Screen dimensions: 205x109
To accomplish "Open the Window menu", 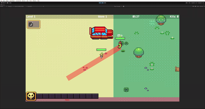I will pyautogui.click(x=34, y=1).
